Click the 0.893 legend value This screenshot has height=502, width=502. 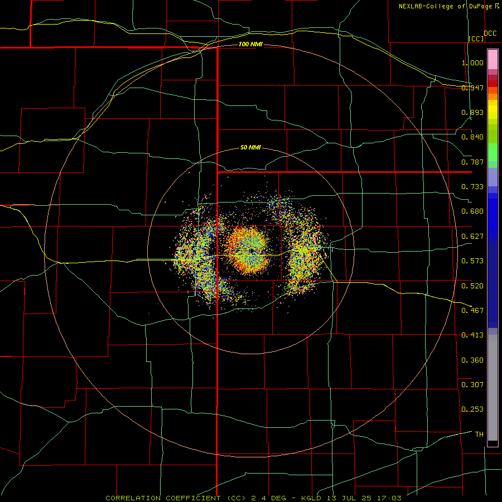point(472,112)
